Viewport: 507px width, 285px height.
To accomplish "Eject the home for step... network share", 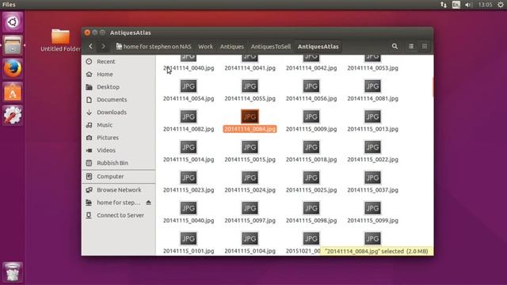I will coord(148,203).
